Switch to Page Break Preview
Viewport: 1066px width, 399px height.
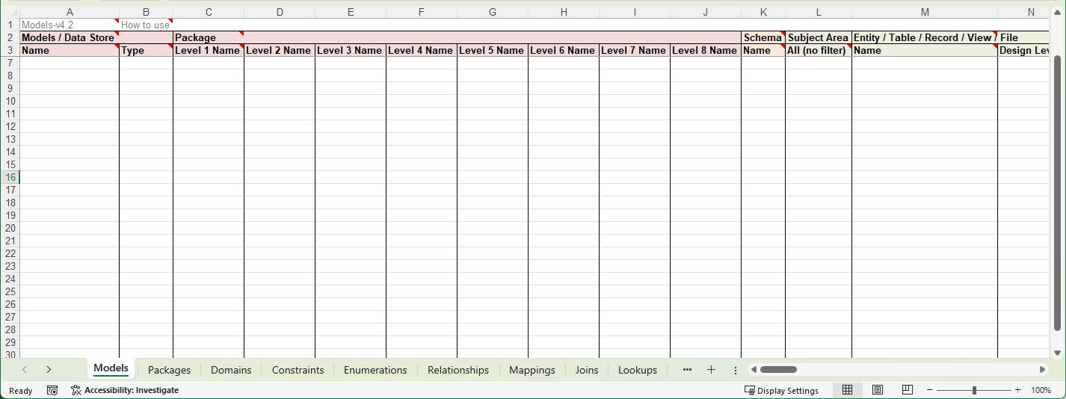pyautogui.click(x=907, y=390)
